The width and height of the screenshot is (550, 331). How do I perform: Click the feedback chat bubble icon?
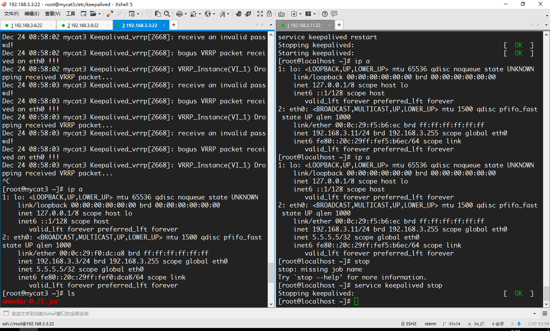(334, 14)
